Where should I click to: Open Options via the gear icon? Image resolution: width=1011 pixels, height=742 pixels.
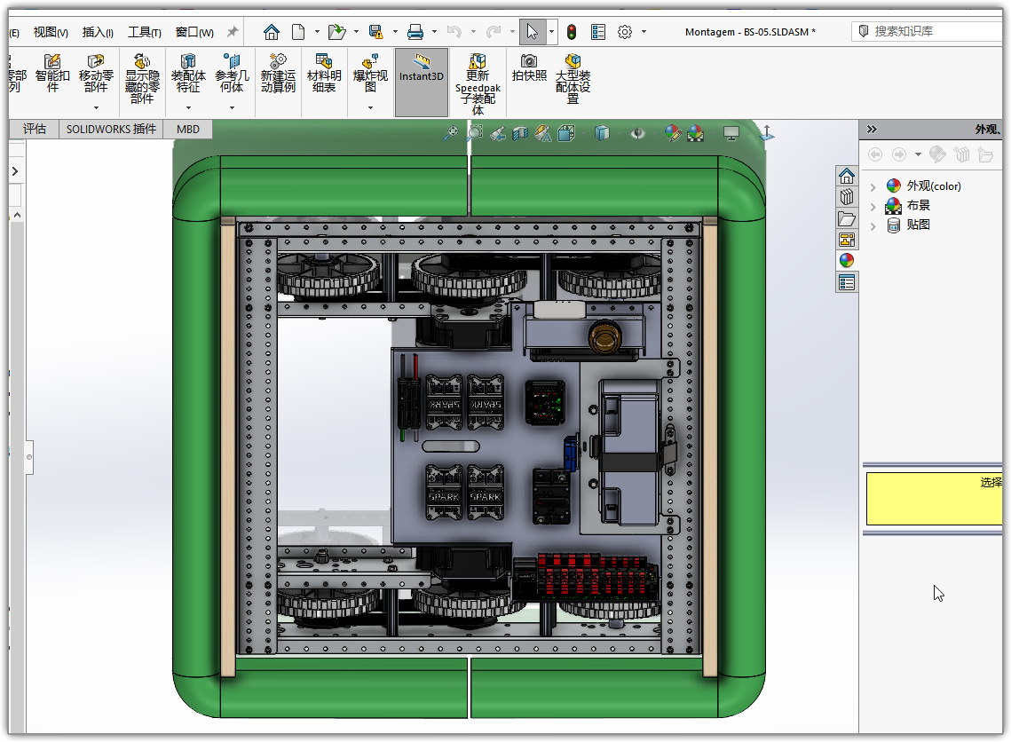[625, 32]
